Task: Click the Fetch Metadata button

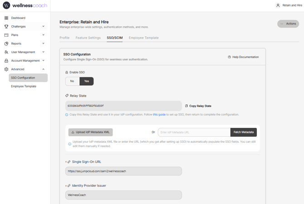Action: [244, 132]
